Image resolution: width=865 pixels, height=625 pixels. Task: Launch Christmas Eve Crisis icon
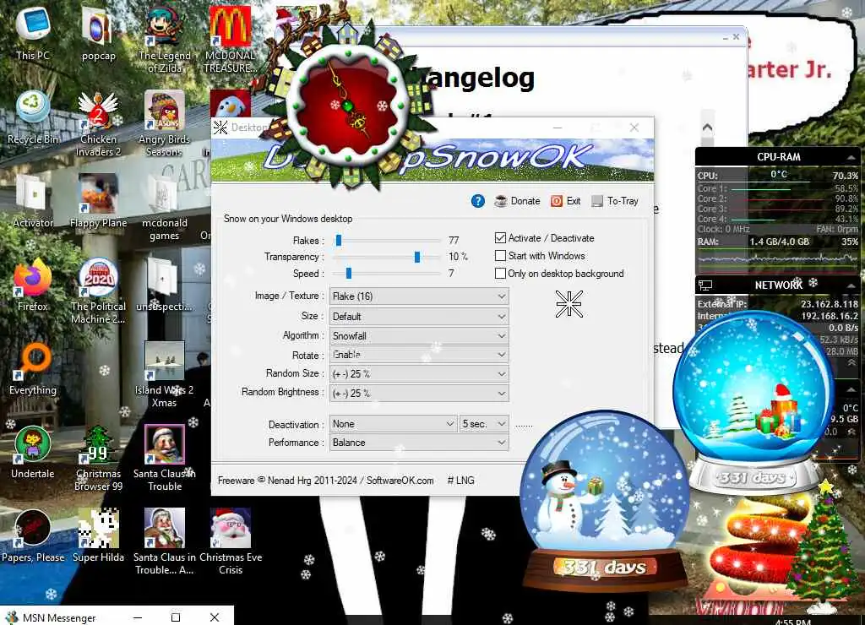pos(230,541)
